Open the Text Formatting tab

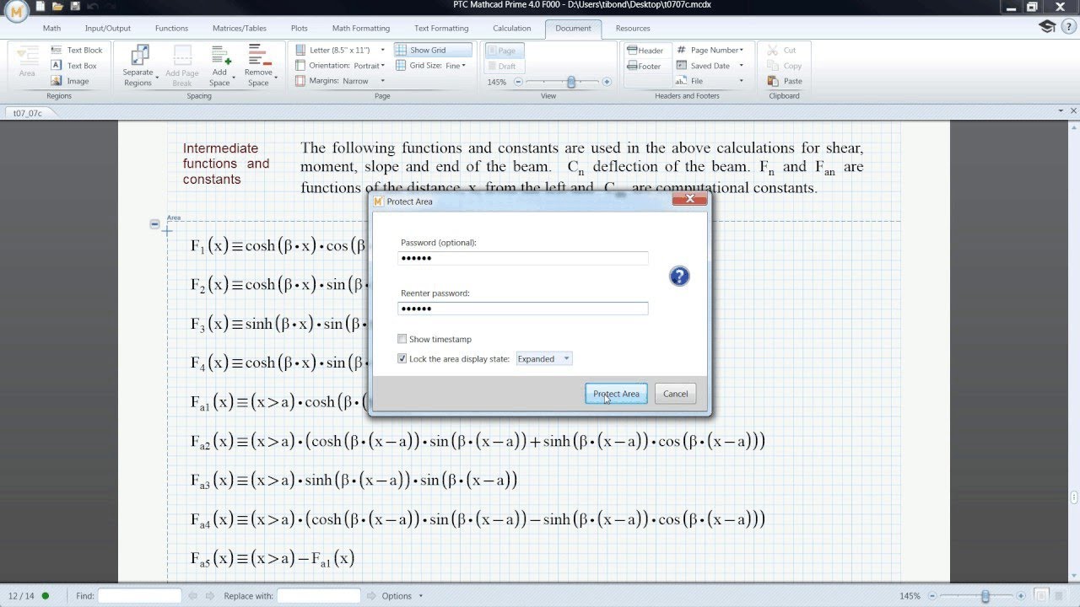(441, 28)
